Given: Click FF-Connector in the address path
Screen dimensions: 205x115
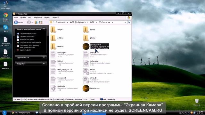Looking at the screenshot, I should click(104, 22).
